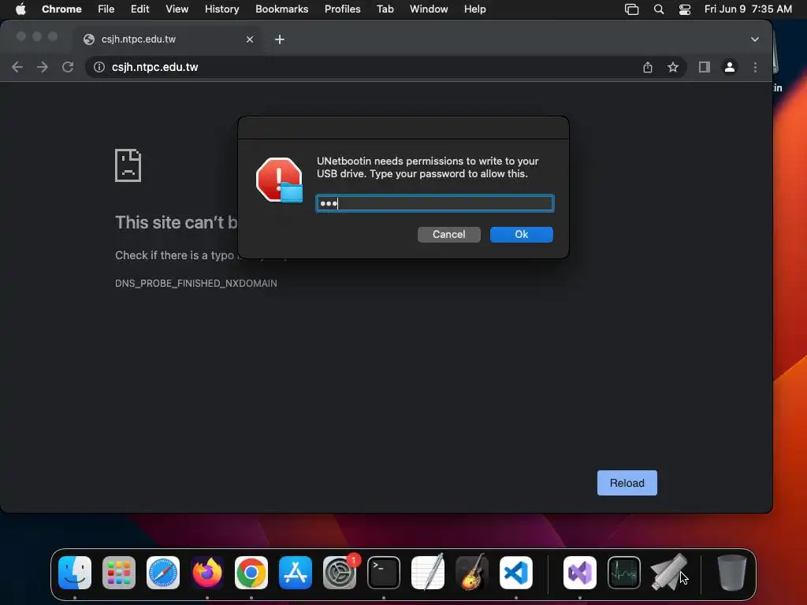View site information icon in address bar

pos(99,67)
